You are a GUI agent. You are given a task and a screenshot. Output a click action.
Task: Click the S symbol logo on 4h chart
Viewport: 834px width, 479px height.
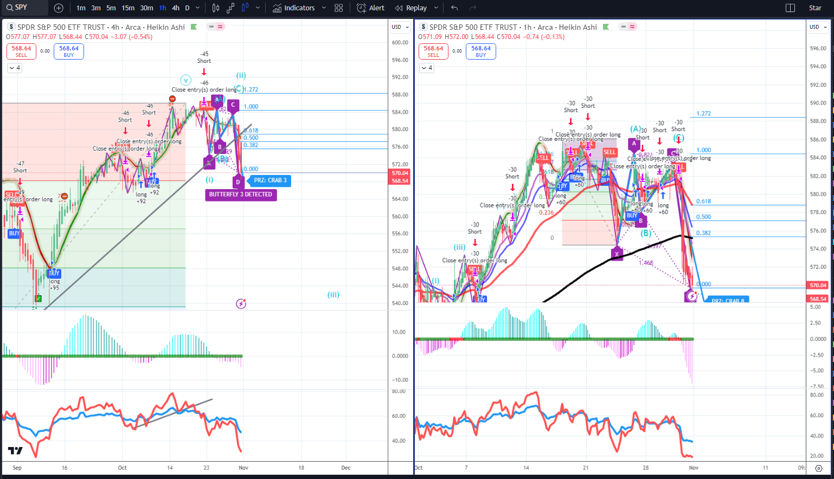(x=11, y=27)
